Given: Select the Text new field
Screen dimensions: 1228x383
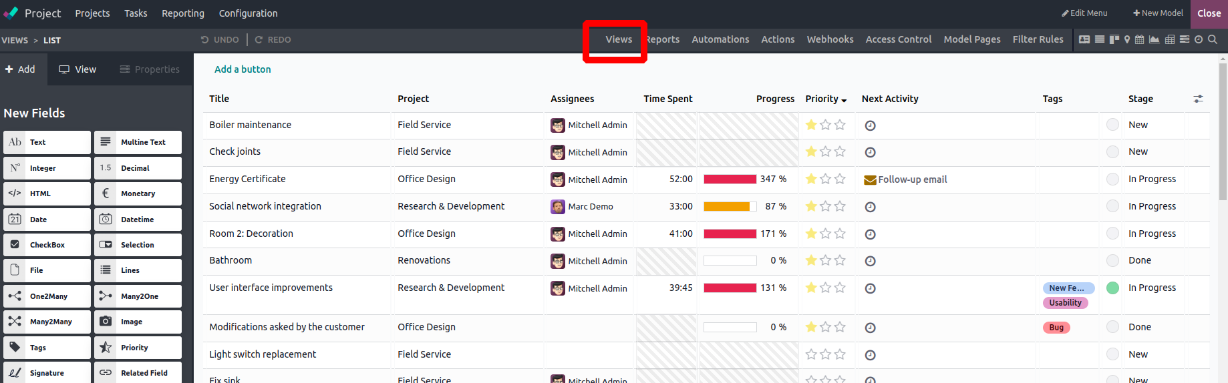Looking at the screenshot, I should tap(47, 142).
